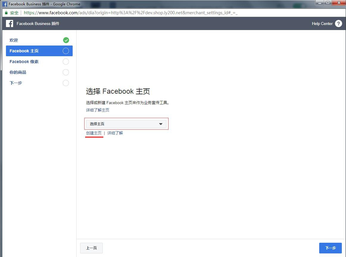This screenshot has height=257, width=346.
Task: Select the 下一步 step in sidebar
Action: (x=39, y=83)
